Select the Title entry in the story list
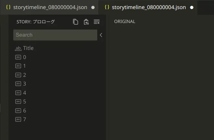The width and height of the screenshot is (214, 140). click(28, 48)
